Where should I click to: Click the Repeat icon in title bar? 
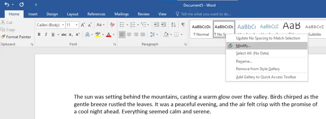(22, 4)
